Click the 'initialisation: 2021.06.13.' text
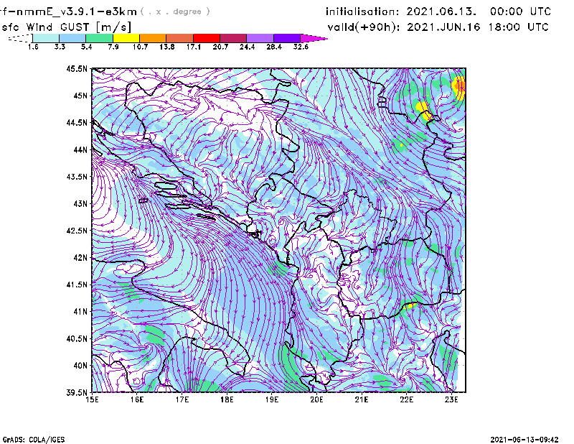 click(x=401, y=11)
